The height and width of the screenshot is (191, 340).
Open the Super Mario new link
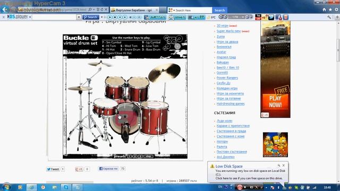[228, 31]
